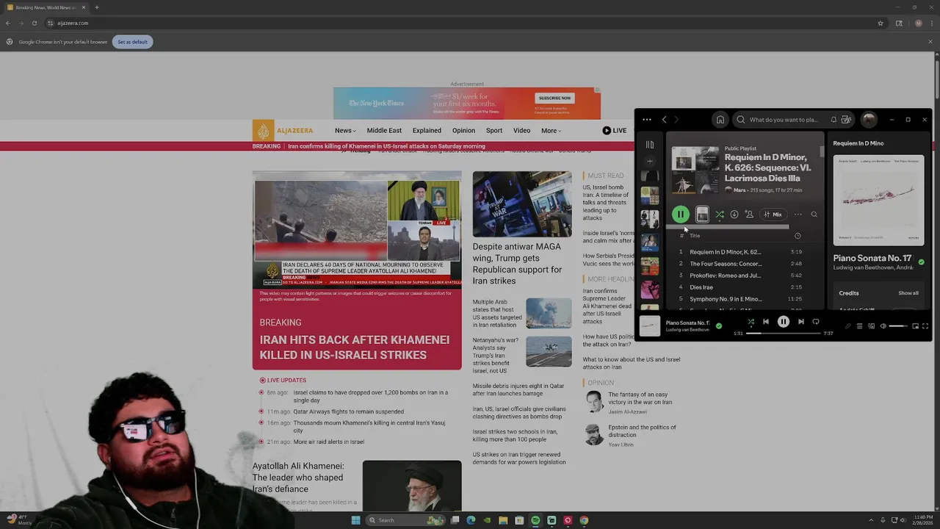Open the playlist creator Mars link

[x=740, y=190]
